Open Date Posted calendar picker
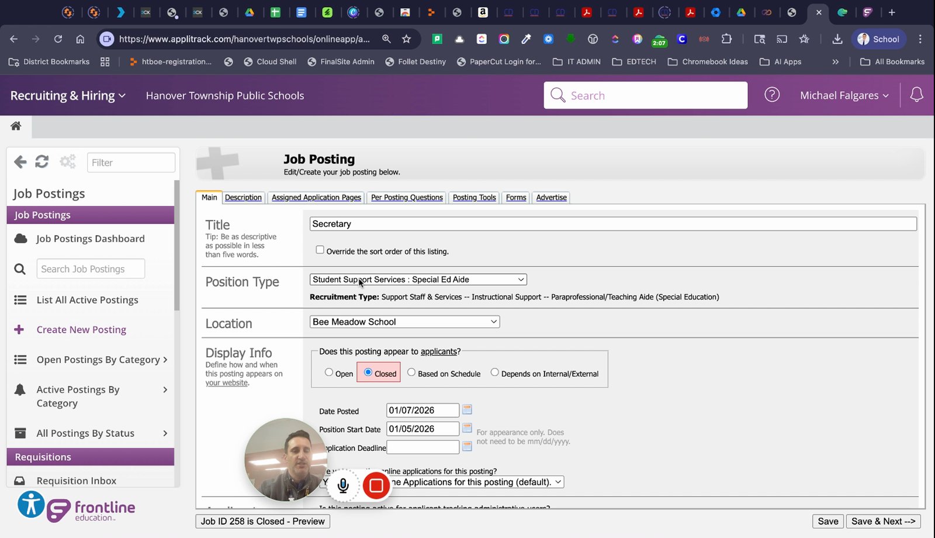 [x=467, y=410]
